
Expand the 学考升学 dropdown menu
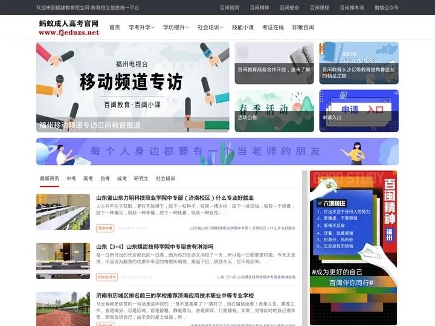[x=141, y=27]
